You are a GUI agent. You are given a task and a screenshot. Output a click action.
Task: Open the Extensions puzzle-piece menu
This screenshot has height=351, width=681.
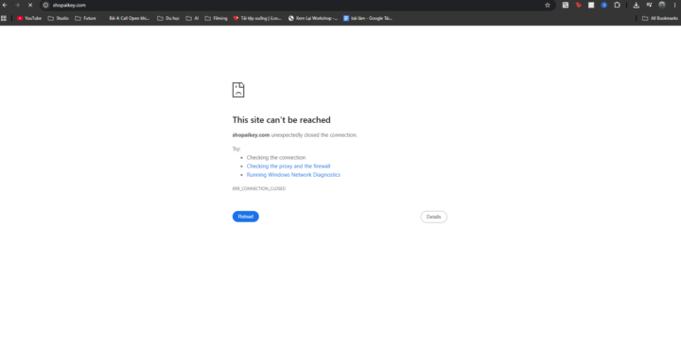tap(617, 6)
